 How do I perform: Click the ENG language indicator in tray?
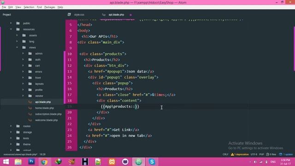pos(273,162)
